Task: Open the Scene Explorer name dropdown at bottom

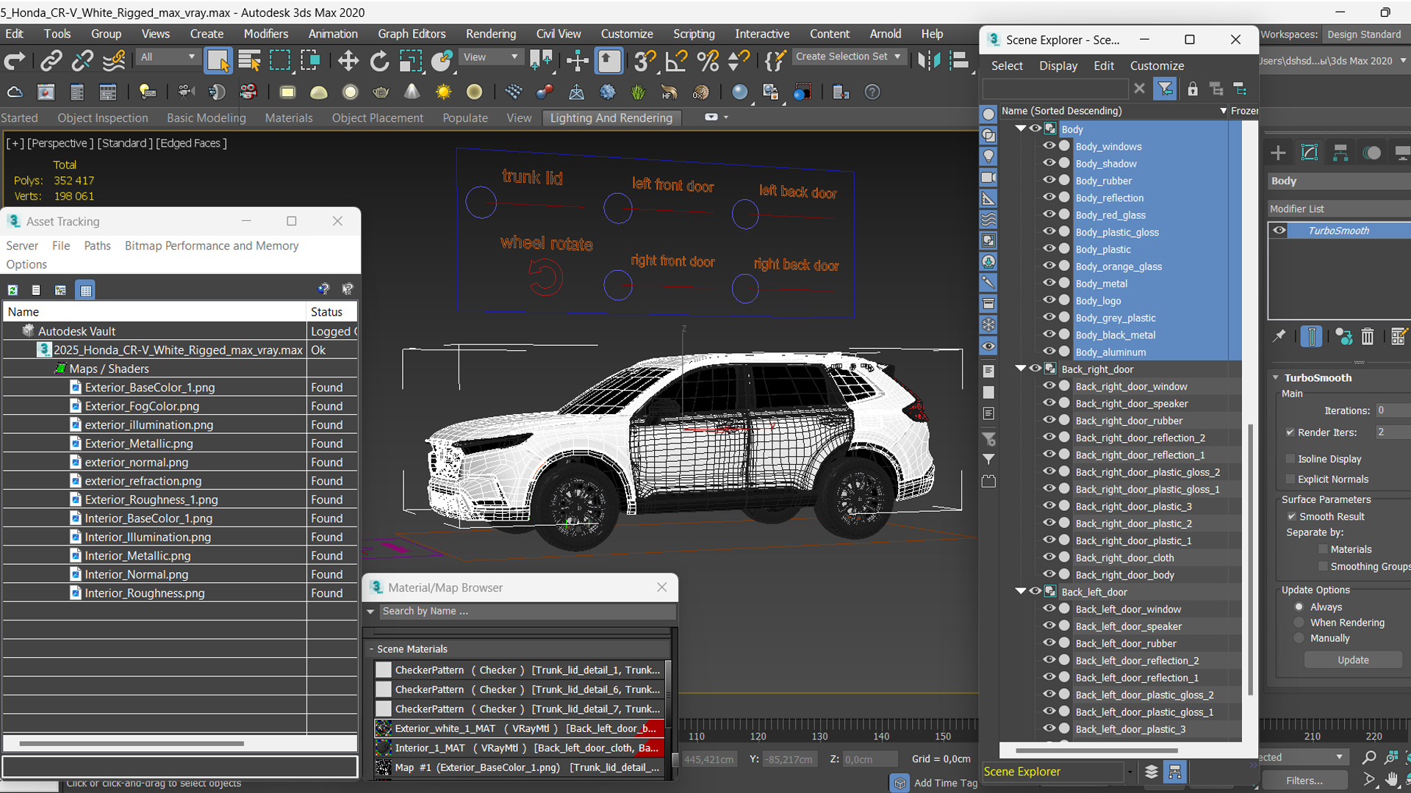Action: [x=1130, y=772]
